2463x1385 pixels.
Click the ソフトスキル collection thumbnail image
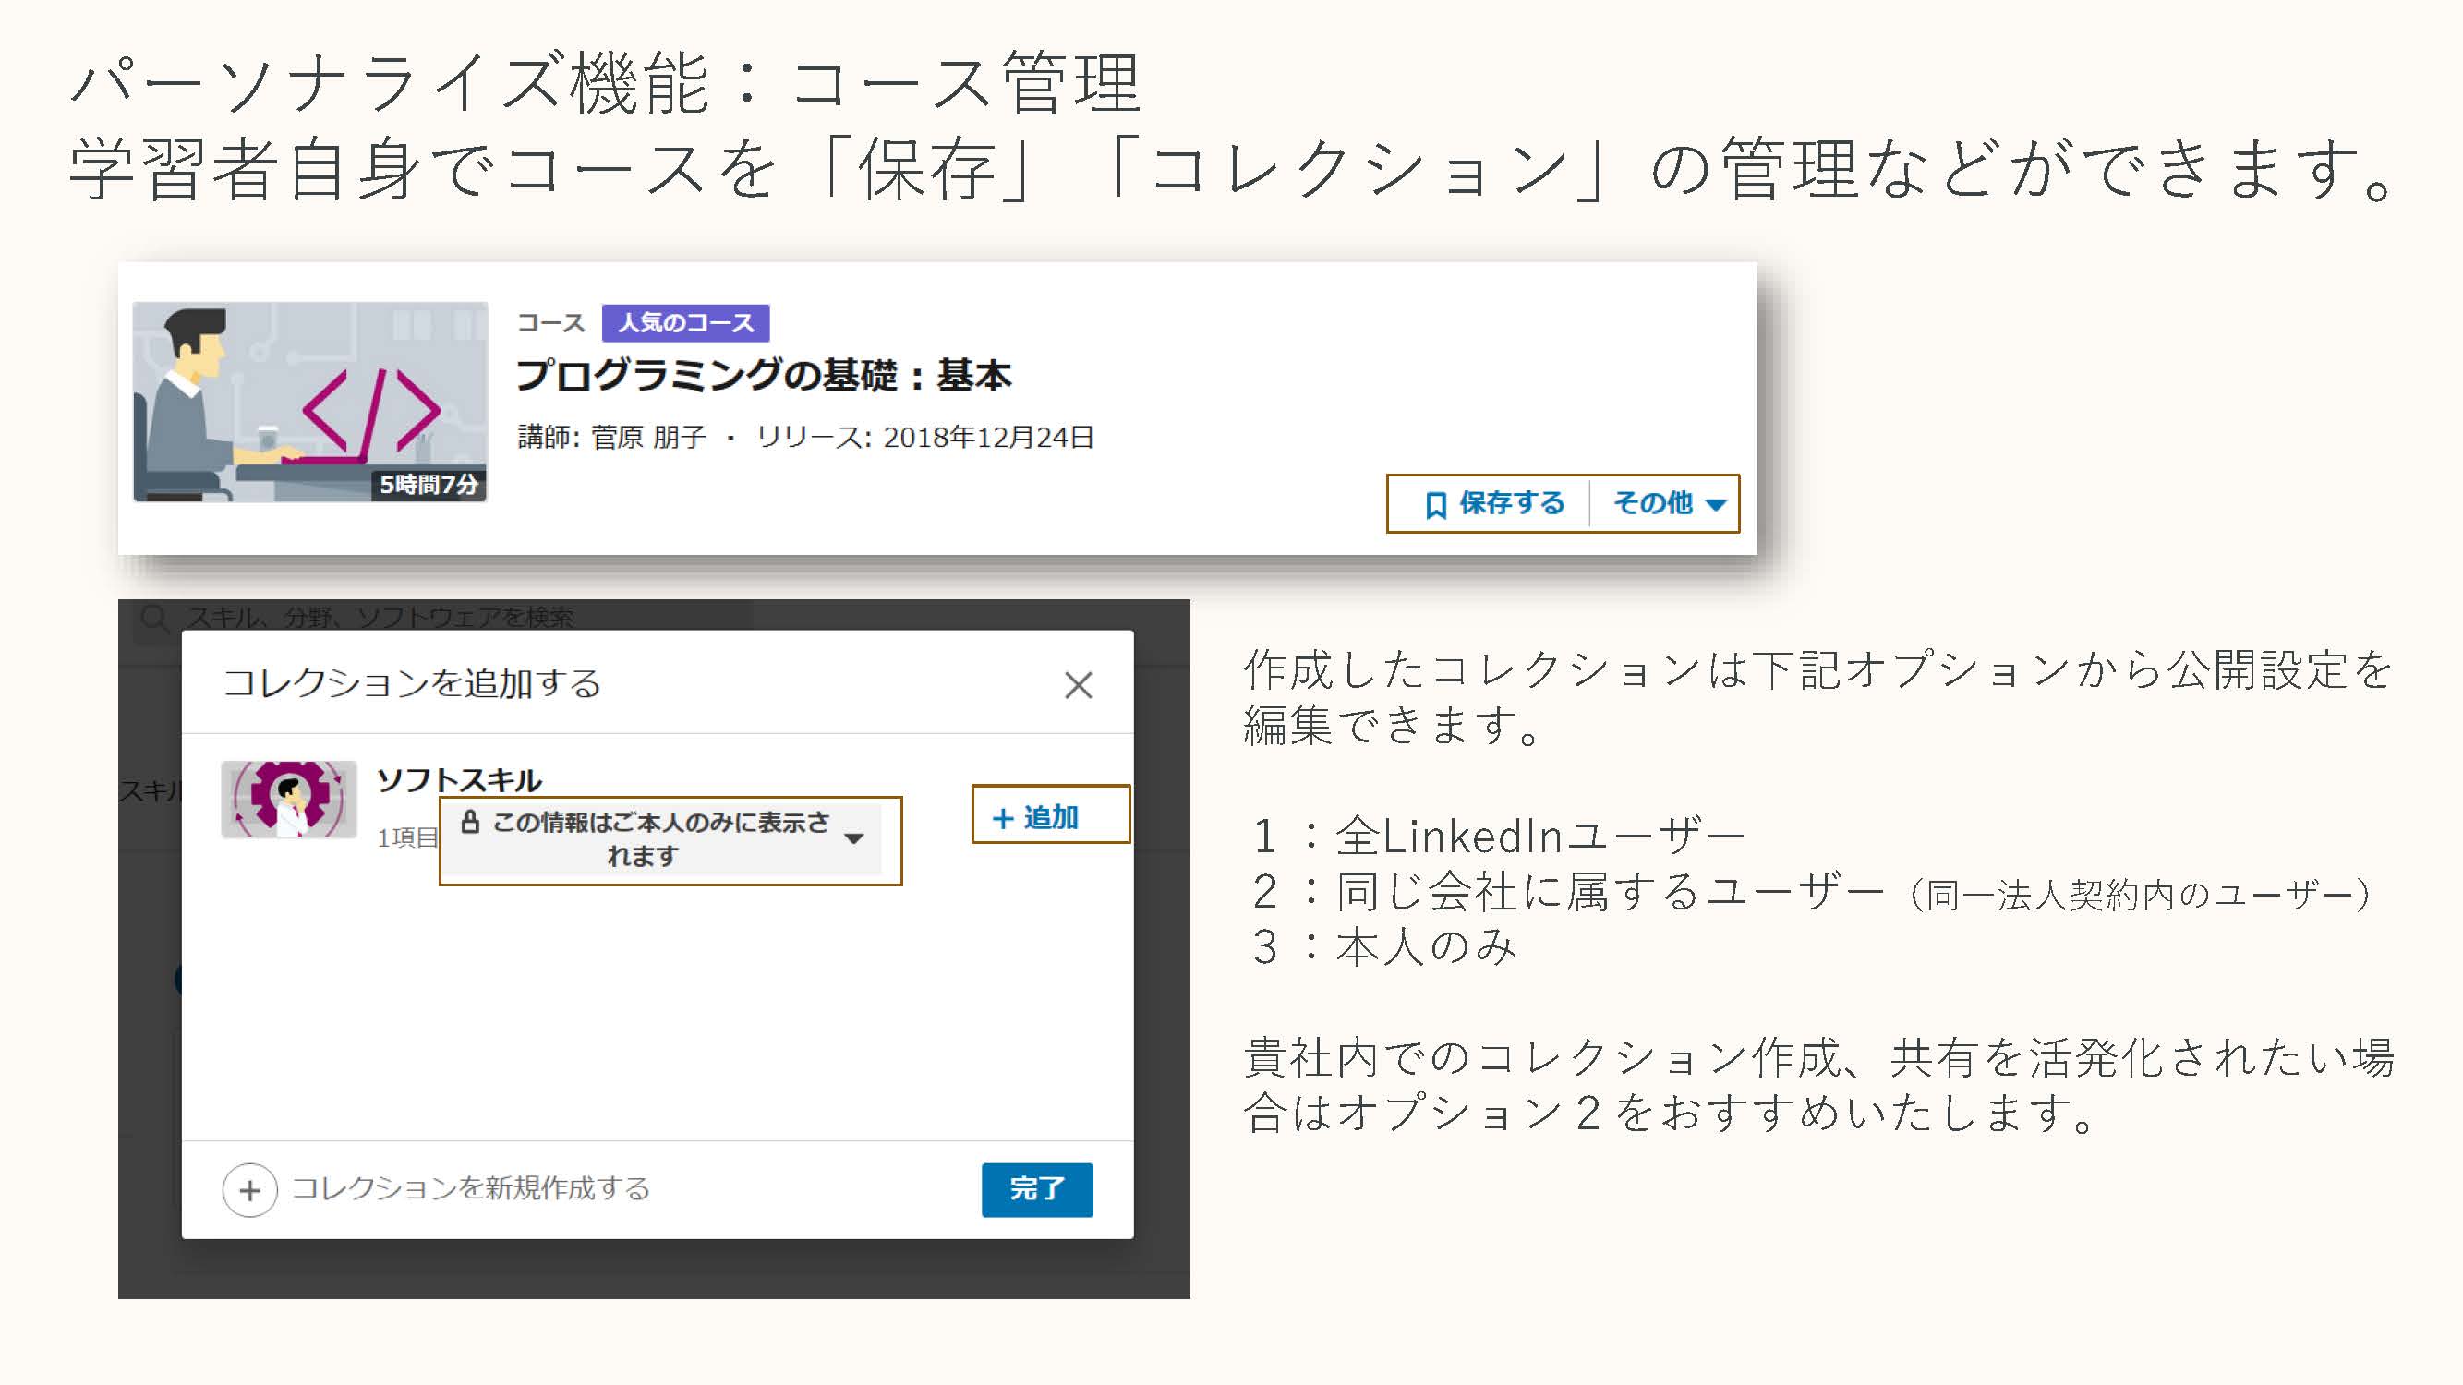point(288,799)
